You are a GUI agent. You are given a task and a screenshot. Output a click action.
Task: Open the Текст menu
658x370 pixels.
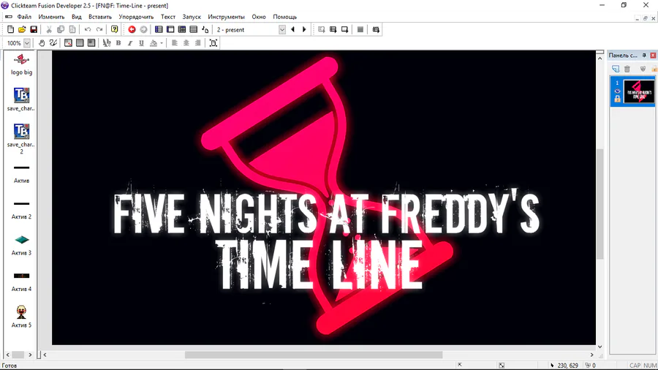(x=168, y=17)
